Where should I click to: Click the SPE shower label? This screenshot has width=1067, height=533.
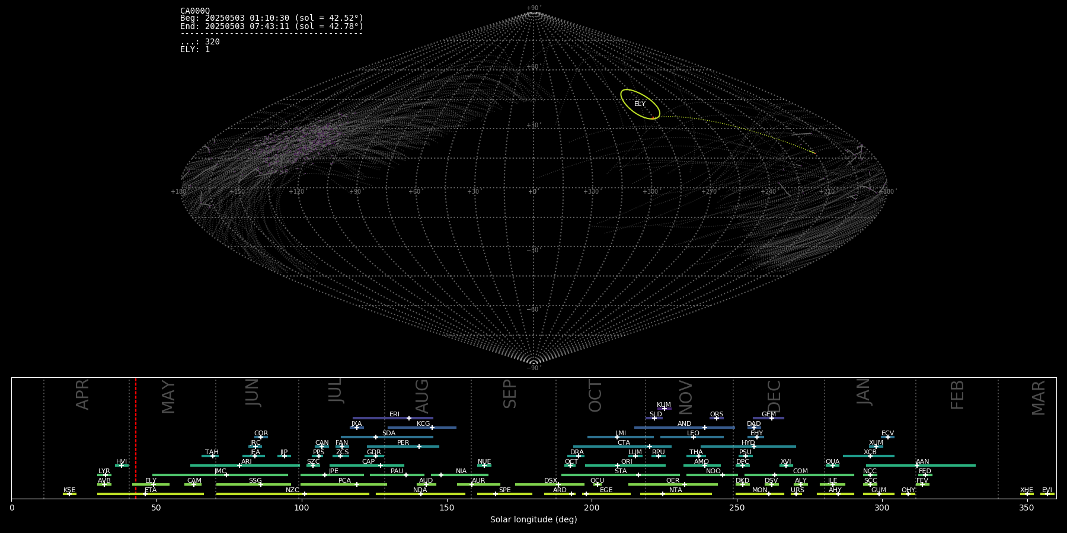[505, 490]
